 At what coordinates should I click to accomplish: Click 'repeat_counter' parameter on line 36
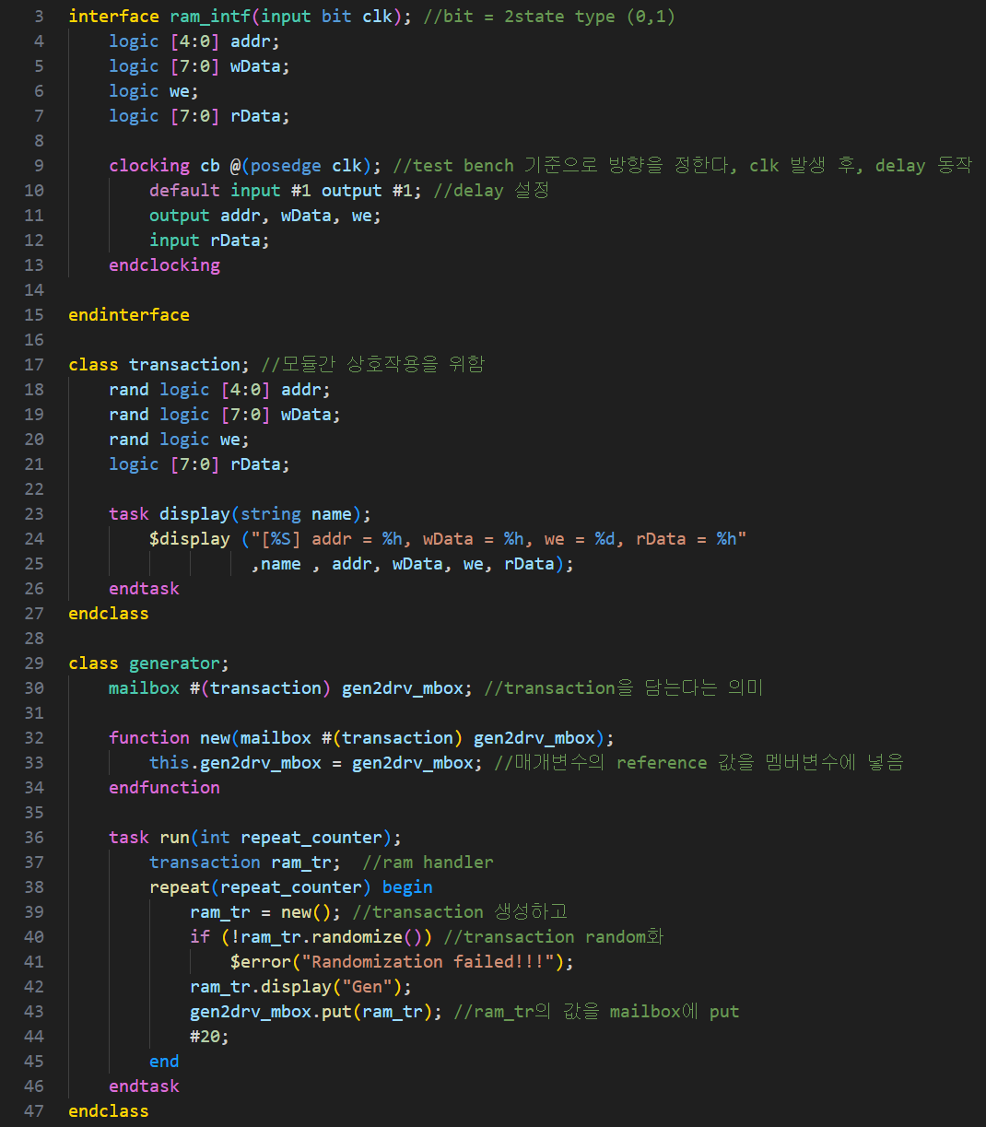(x=311, y=838)
